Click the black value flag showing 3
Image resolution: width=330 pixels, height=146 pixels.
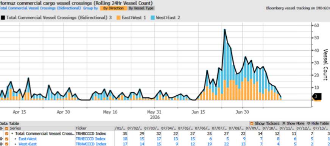pyautogui.click(x=316, y=96)
